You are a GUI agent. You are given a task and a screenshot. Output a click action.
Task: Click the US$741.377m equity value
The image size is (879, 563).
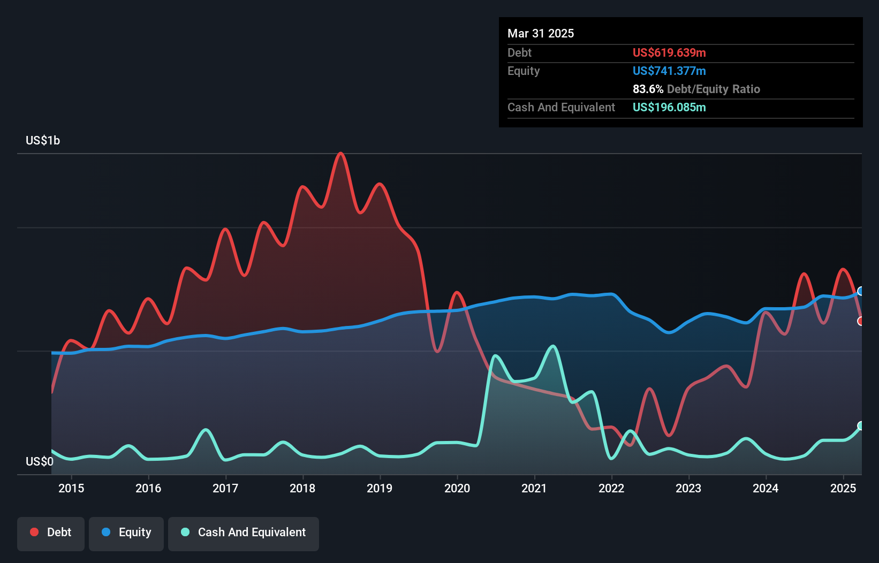[x=669, y=71]
